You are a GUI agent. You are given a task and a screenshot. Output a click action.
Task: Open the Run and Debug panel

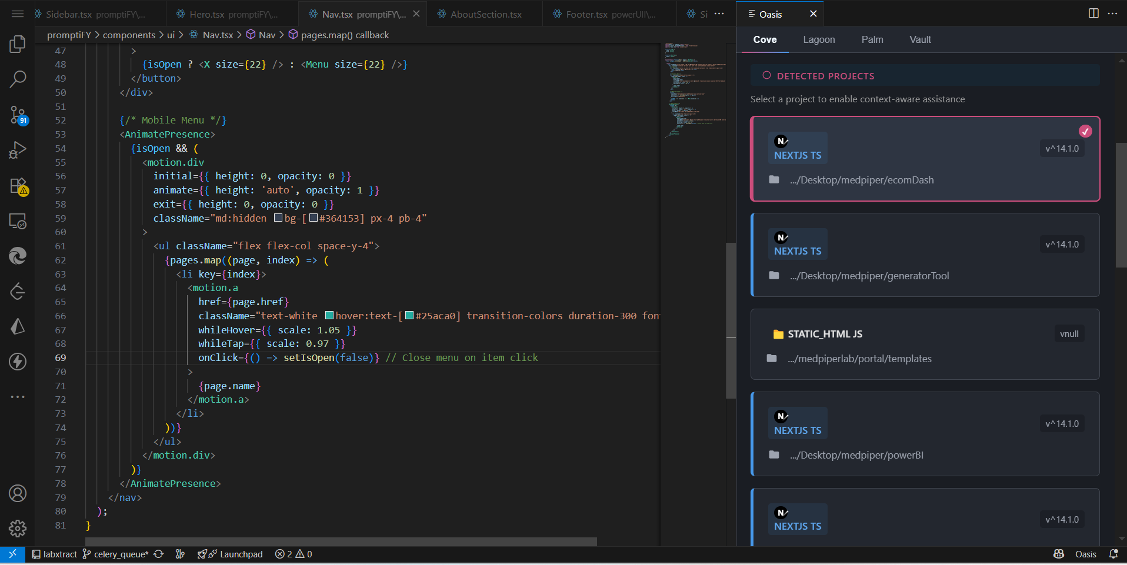[x=18, y=149]
